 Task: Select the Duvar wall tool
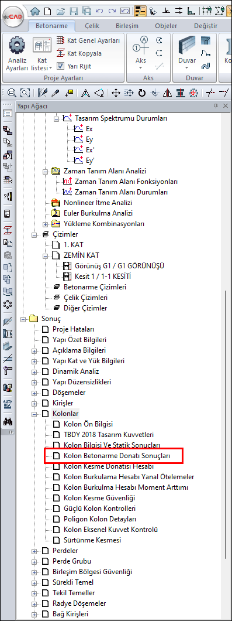(187, 46)
